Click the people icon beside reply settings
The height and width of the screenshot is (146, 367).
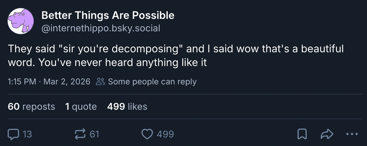click(101, 82)
